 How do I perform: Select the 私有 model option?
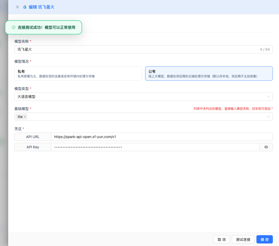78,74
